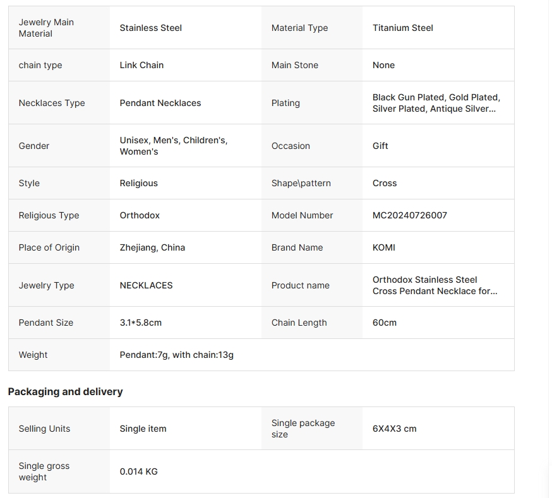The height and width of the screenshot is (498, 552).
Task: Click the Titanium Steel value
Action: [402, 28]
